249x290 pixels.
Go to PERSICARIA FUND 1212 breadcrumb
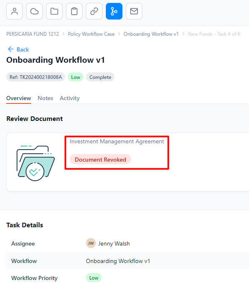[x=32, y=34]
